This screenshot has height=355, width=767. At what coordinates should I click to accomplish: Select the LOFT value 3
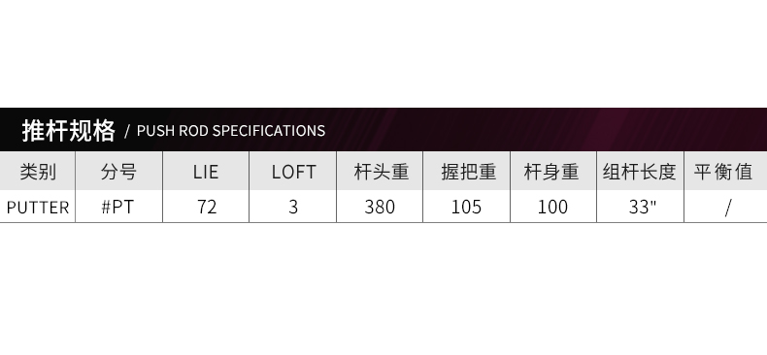[x=293, y=207]
